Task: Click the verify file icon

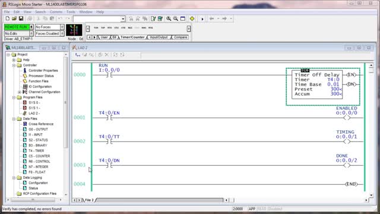Action: (x=153, y=18)
